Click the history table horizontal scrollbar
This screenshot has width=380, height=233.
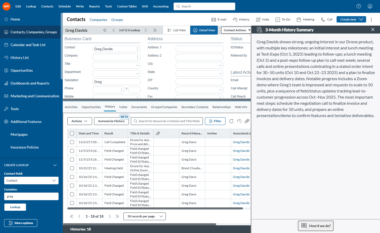click(155, 208)
